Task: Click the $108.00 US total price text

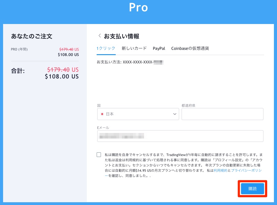Action: coord(62,77)
